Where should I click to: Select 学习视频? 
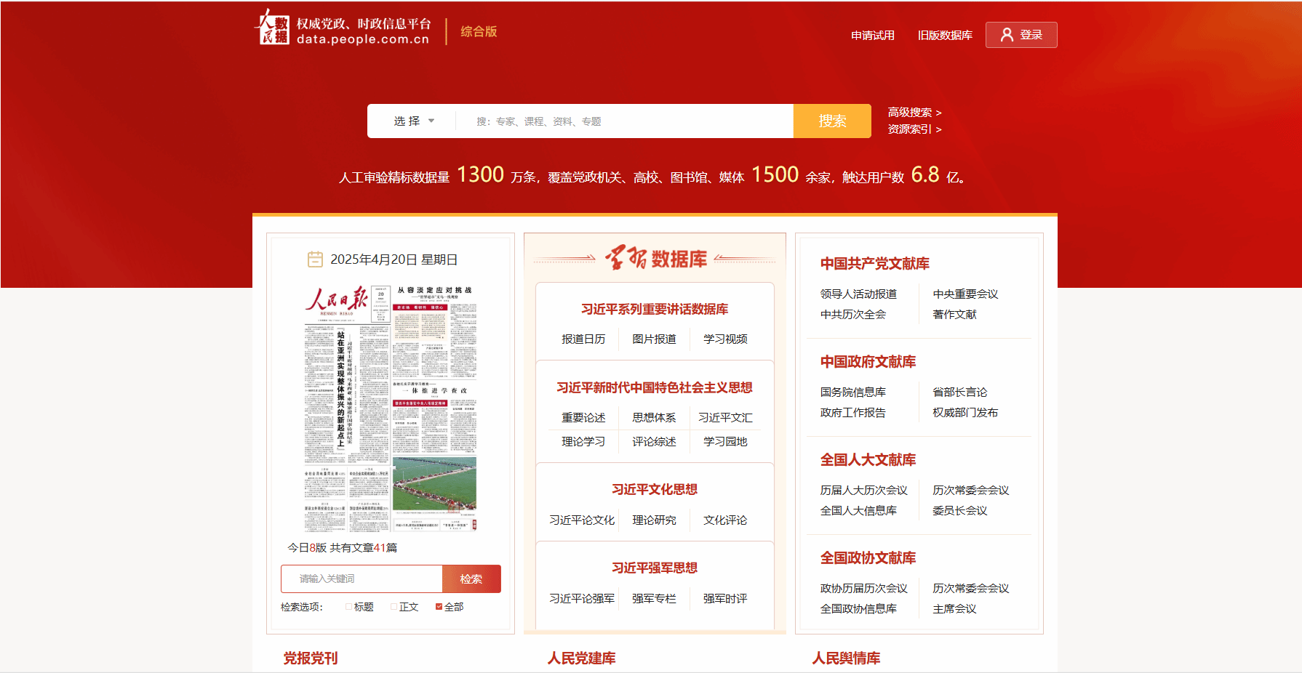[725, 339]
